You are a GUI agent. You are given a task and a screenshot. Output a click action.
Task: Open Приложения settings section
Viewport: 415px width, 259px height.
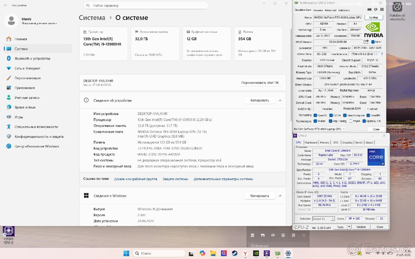[37, 88]
